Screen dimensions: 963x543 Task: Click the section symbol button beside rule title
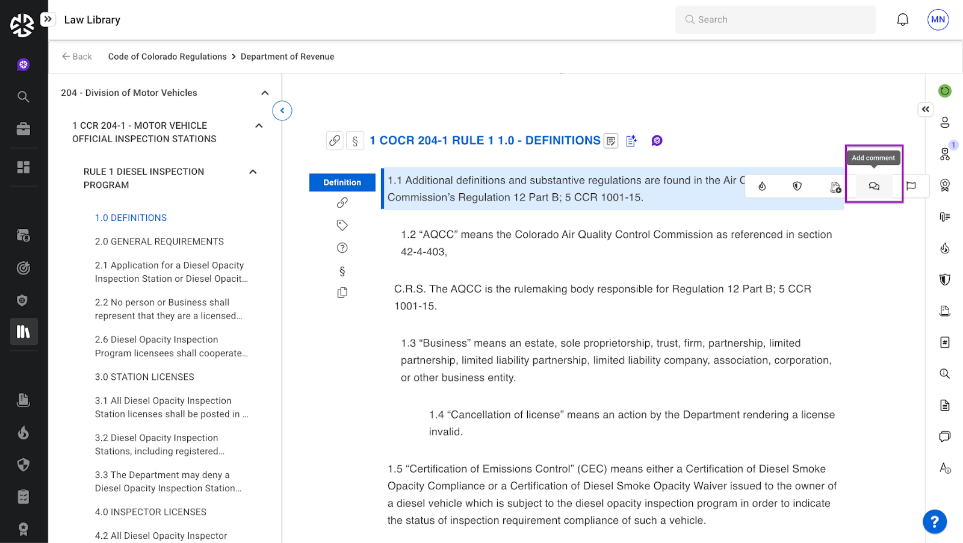(x=355, y=141)
